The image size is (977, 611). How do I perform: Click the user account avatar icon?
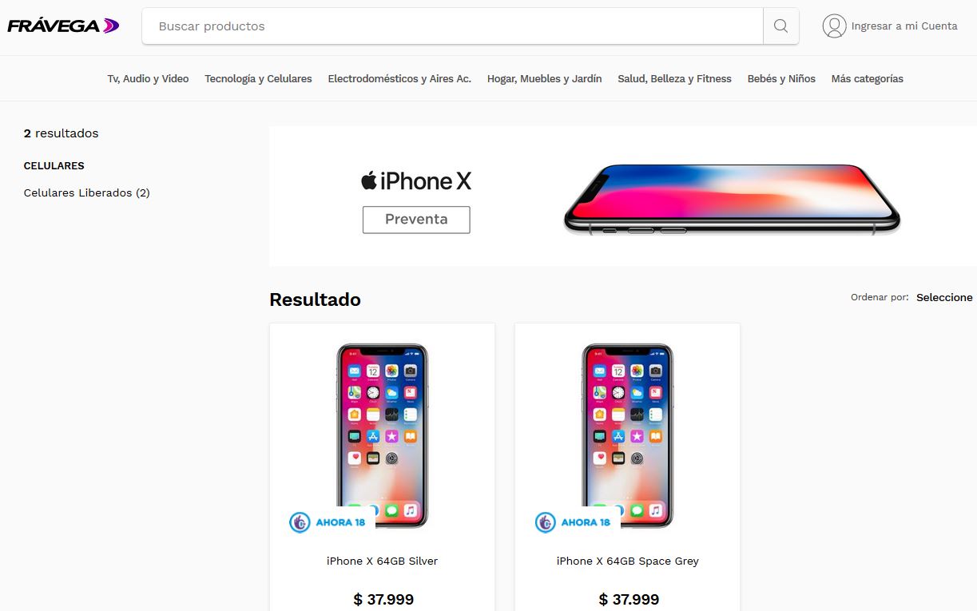834,26
